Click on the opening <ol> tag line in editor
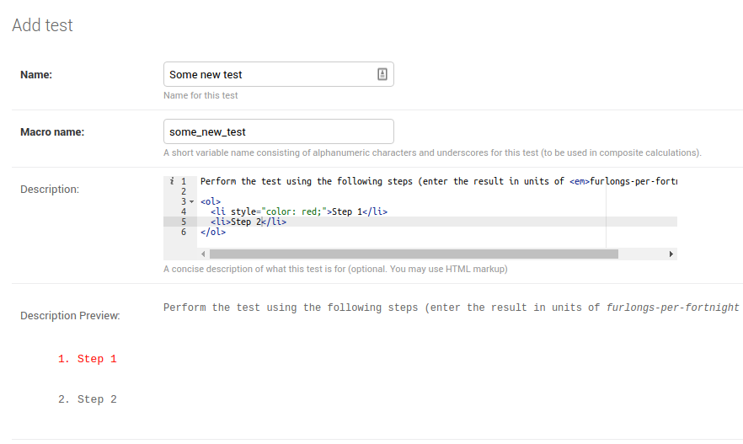 coord(211,202)
